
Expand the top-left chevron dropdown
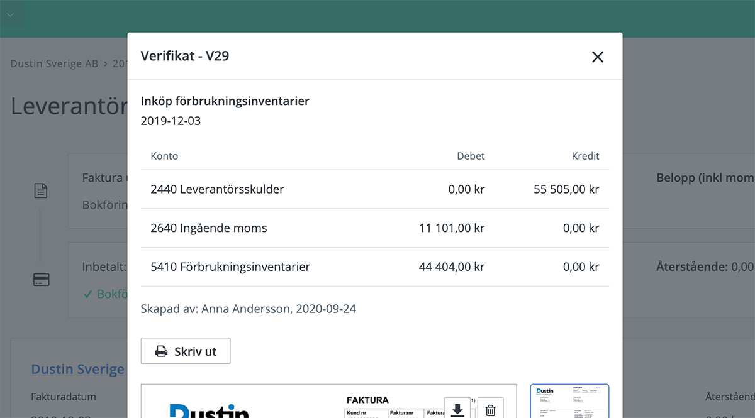point(11,14)
